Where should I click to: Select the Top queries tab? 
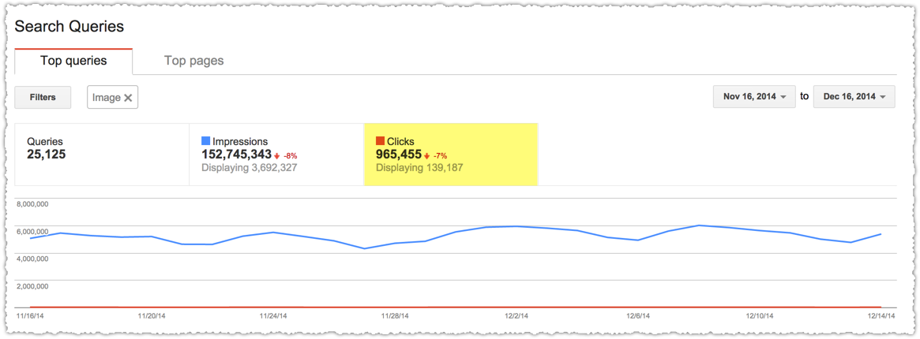[73, 61]
